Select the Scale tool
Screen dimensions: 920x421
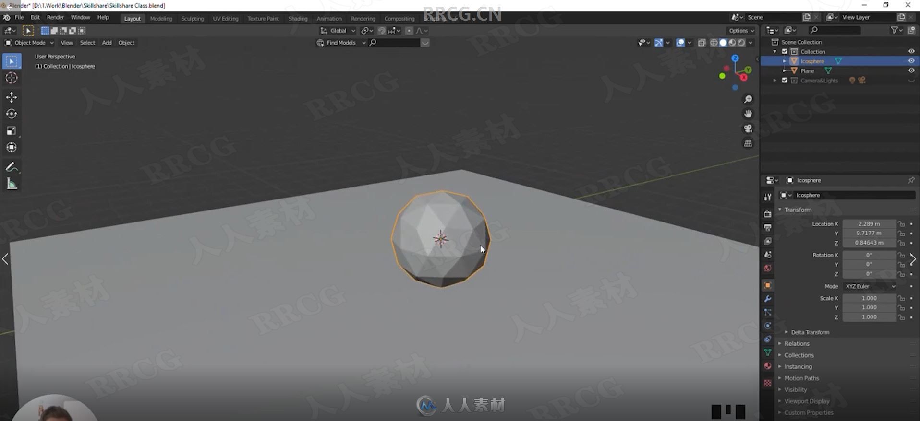click(x=12, y=130)
